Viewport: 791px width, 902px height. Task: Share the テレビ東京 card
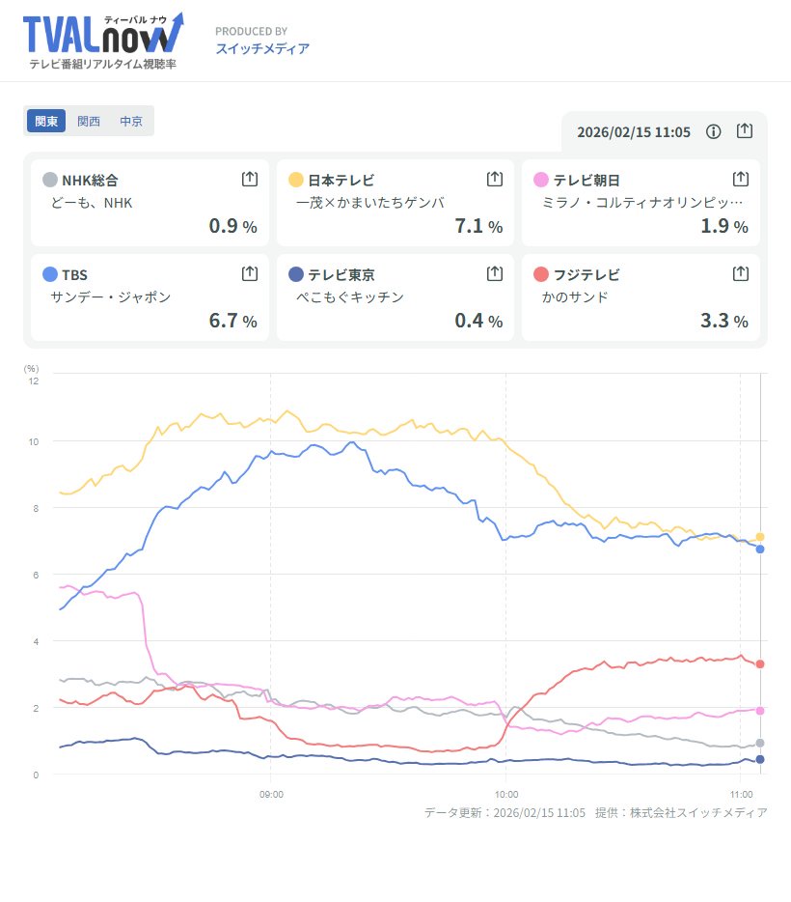pos(494,273)
